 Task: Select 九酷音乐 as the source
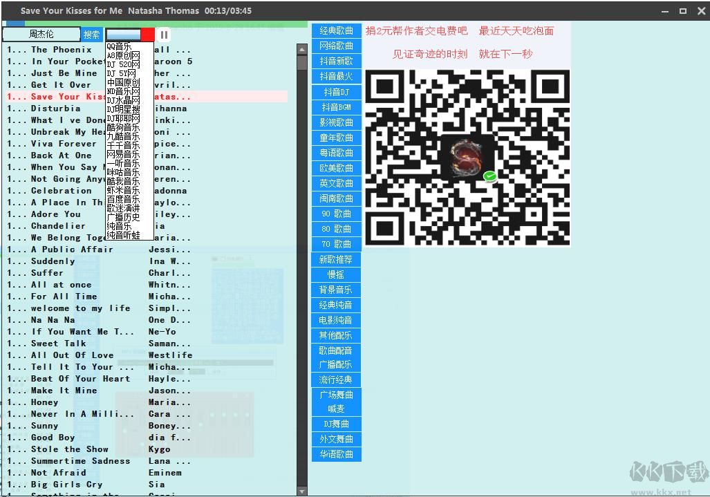(129, 136)
